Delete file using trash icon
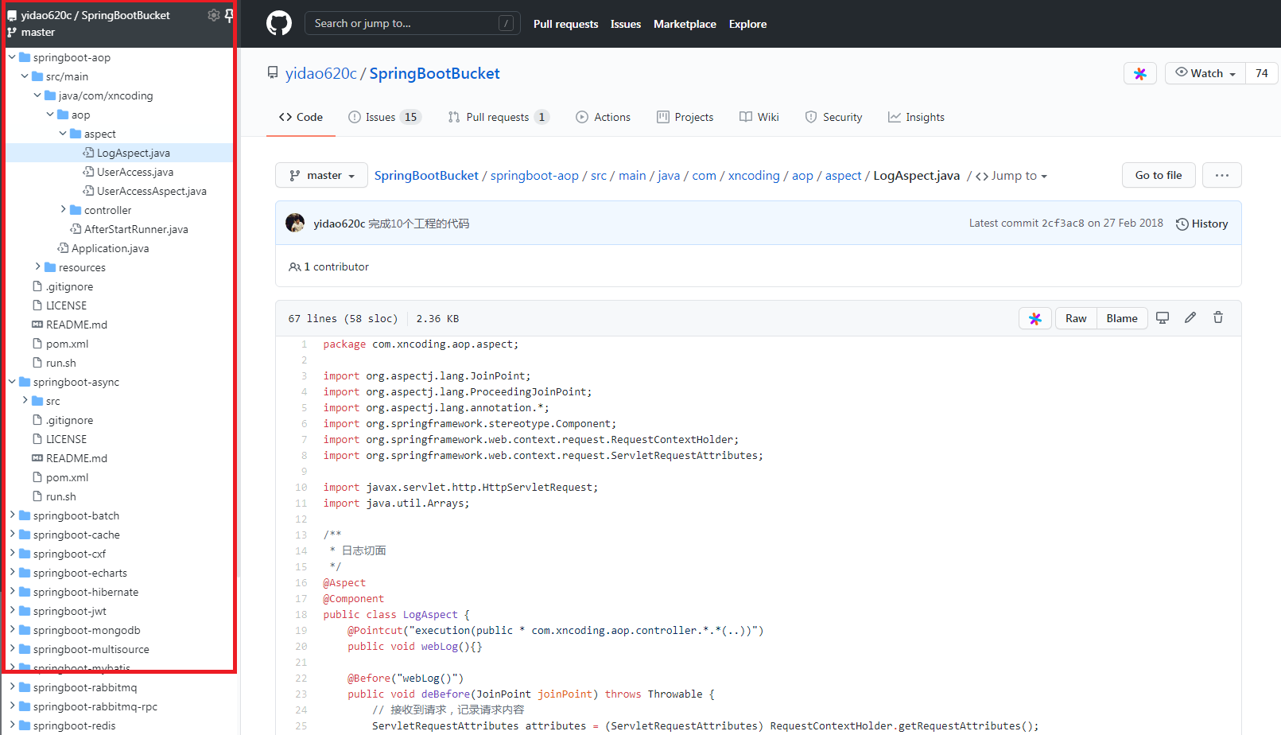The image size is (1281, 735). [x=1217, y=318]
